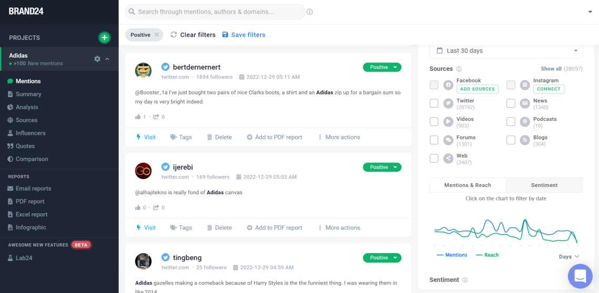Image resolution: width=599 pixels, height=293 pixels.
Task: Visit the bertdernernert mention
Action: tap(146, 137)
